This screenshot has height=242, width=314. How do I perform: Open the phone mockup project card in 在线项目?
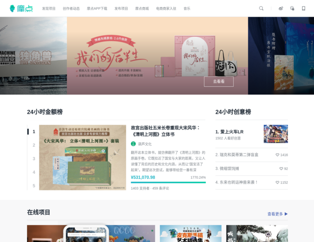pos(91,233)
